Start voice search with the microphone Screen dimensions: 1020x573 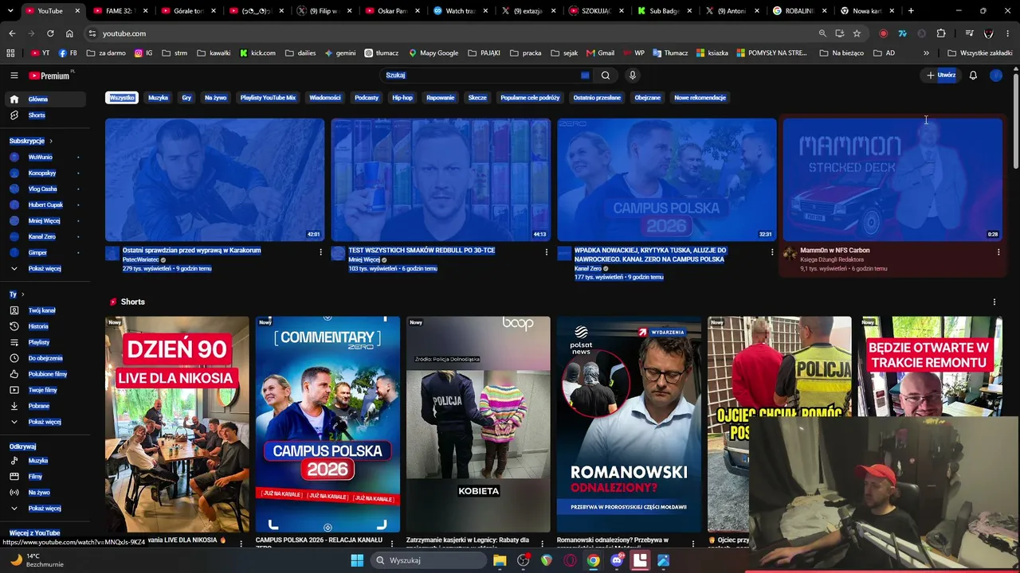[x=633, y=76]
